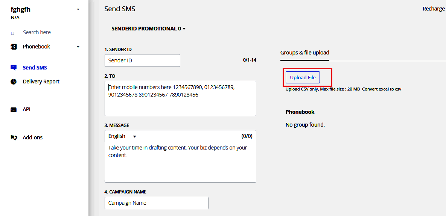This screenshot has width=446, height=216.
Task: Click the search icon beside Search here
Action: [x=12, y=33]
